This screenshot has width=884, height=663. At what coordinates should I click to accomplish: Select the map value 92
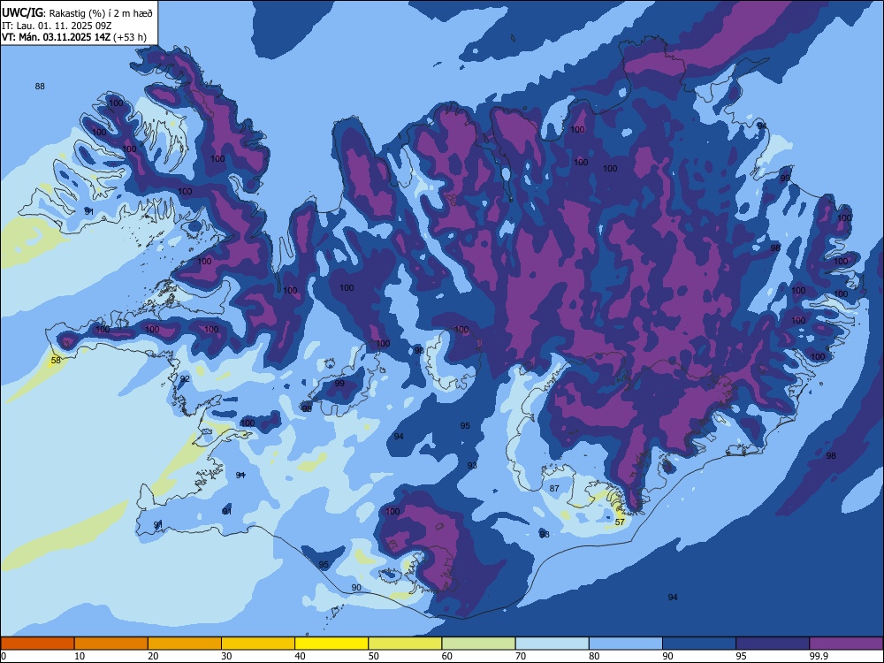pos(185,379)
